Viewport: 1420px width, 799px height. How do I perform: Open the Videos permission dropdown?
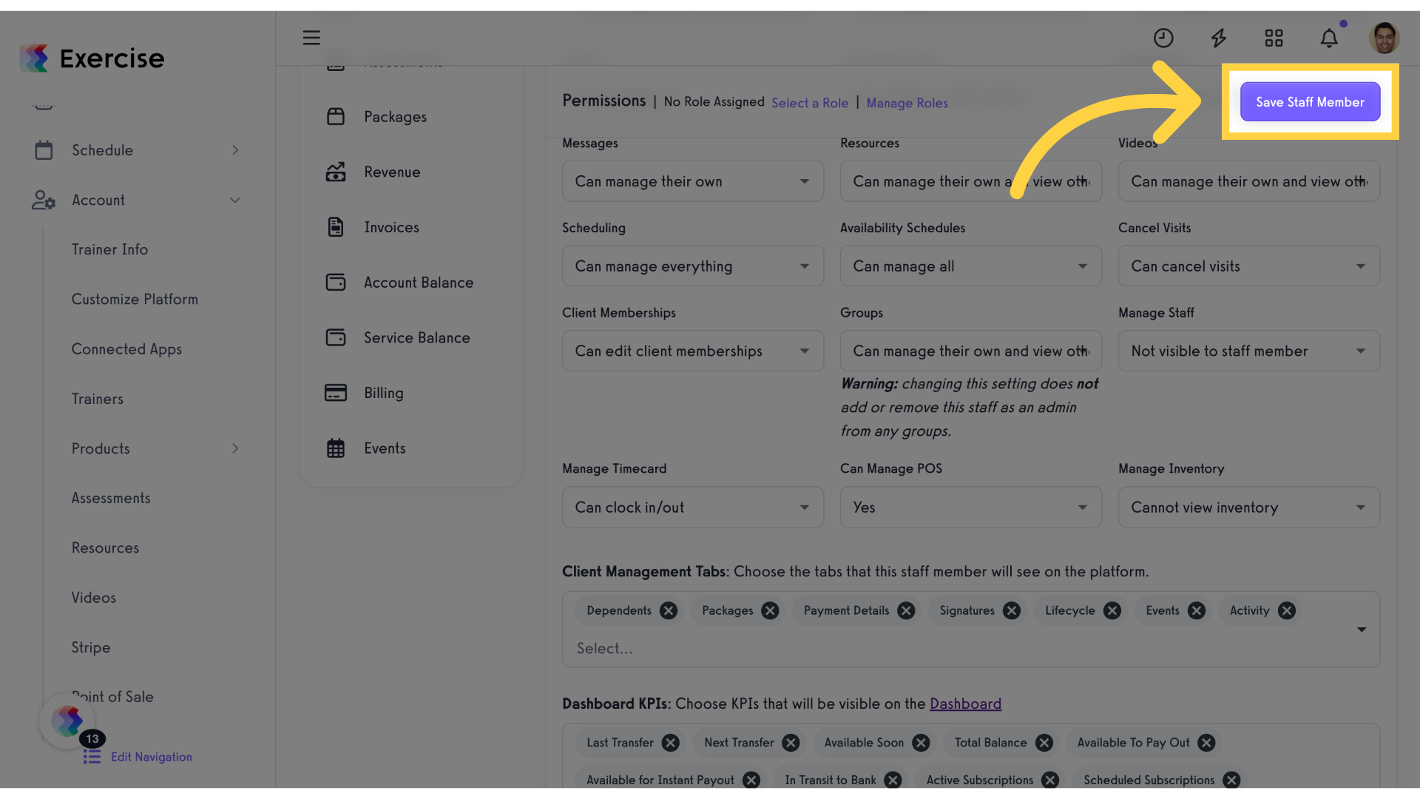click(x=1249, y=181)
